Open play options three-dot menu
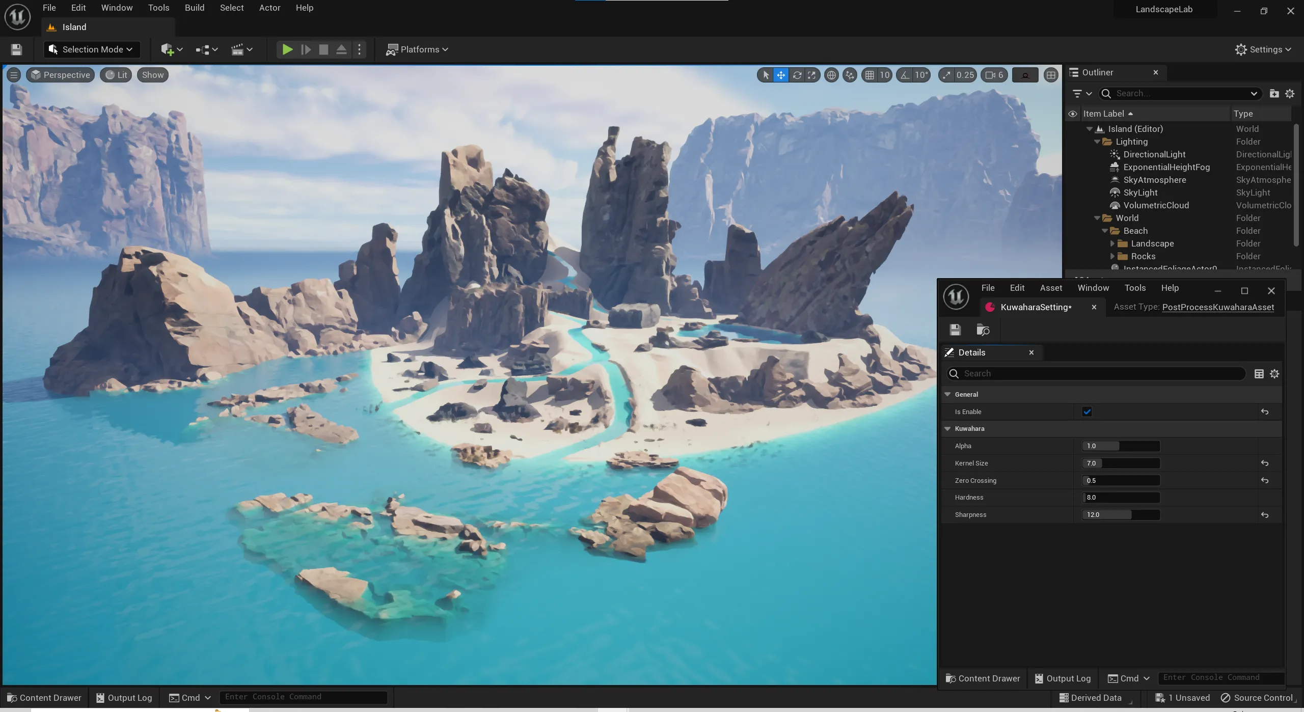 click(360, 49)
